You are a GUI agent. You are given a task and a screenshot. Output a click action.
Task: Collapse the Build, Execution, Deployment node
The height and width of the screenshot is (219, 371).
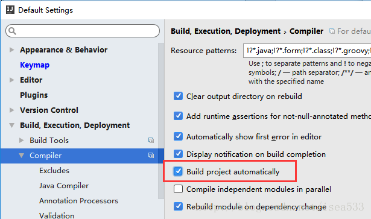click(11, 125)
